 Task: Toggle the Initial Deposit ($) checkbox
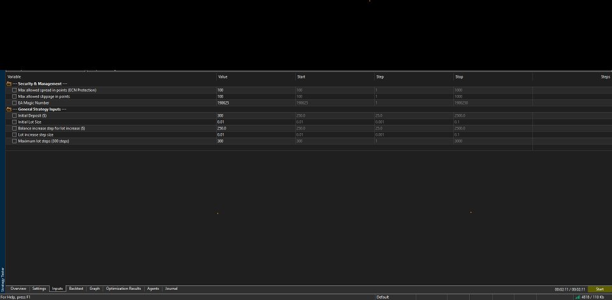15,115
